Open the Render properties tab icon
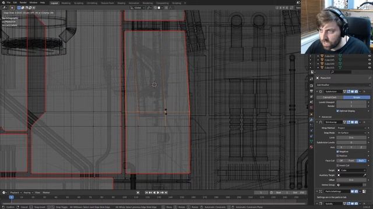 [311, 85]
